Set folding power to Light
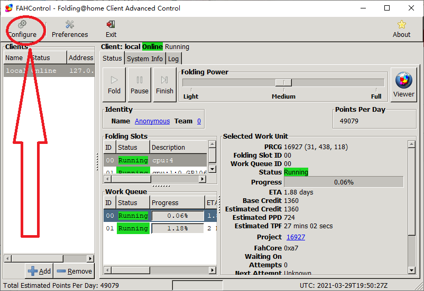Viewport: 424px width, 291px height. click(191, 96)
